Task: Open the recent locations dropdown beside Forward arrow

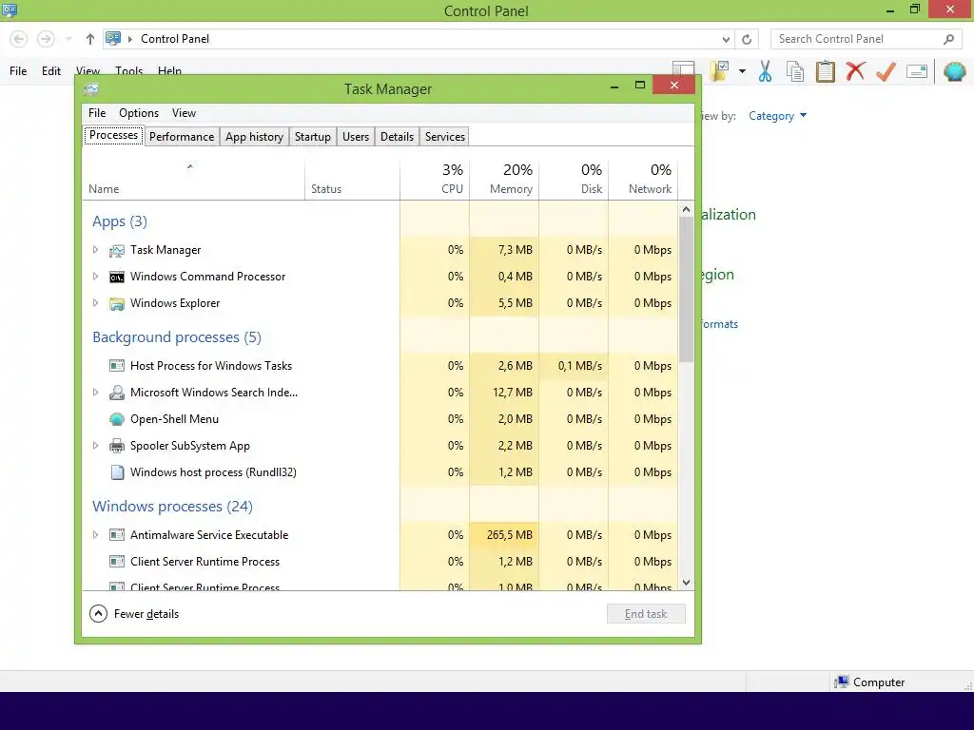Action: (x=68, y=39)
